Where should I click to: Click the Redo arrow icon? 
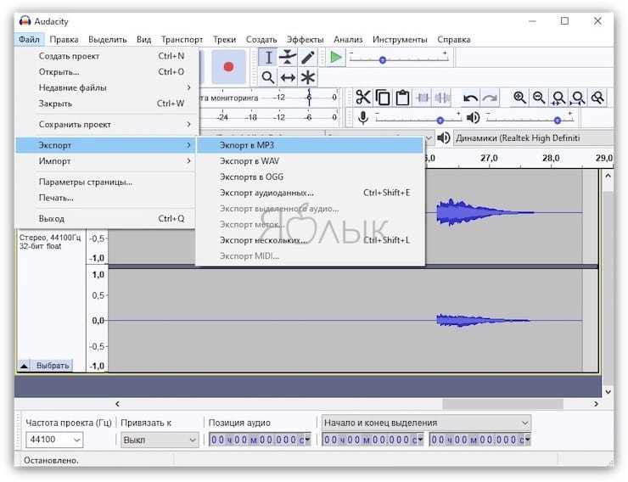coord(490,98)
